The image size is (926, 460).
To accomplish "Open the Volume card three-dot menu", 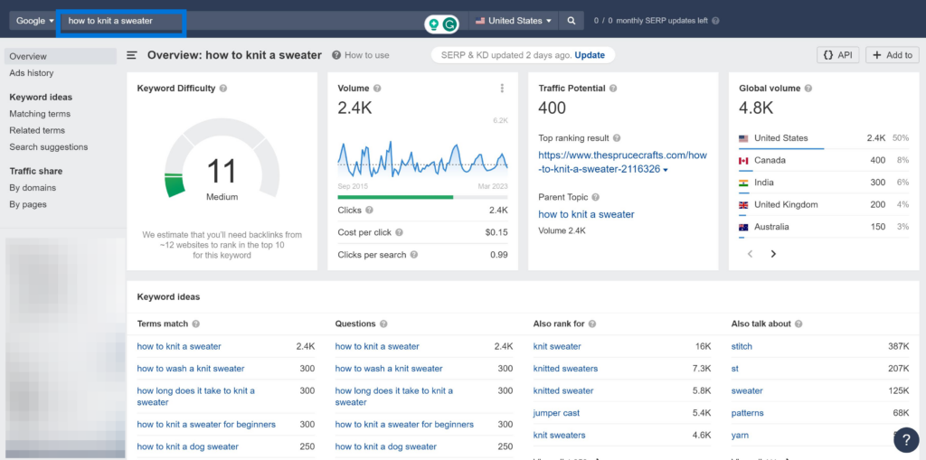I will [502, 89].
